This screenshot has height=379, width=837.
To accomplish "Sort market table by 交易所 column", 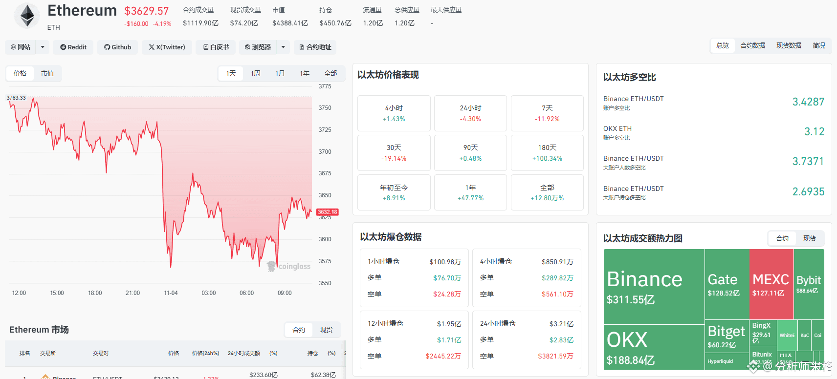I will (48, 353).
